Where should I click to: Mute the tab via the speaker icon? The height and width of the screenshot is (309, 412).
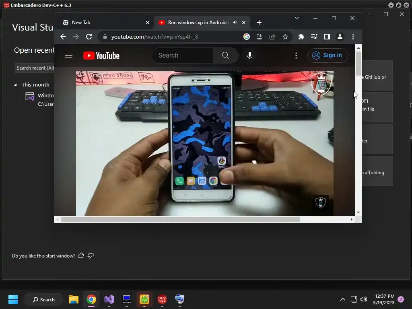(235, 23)
